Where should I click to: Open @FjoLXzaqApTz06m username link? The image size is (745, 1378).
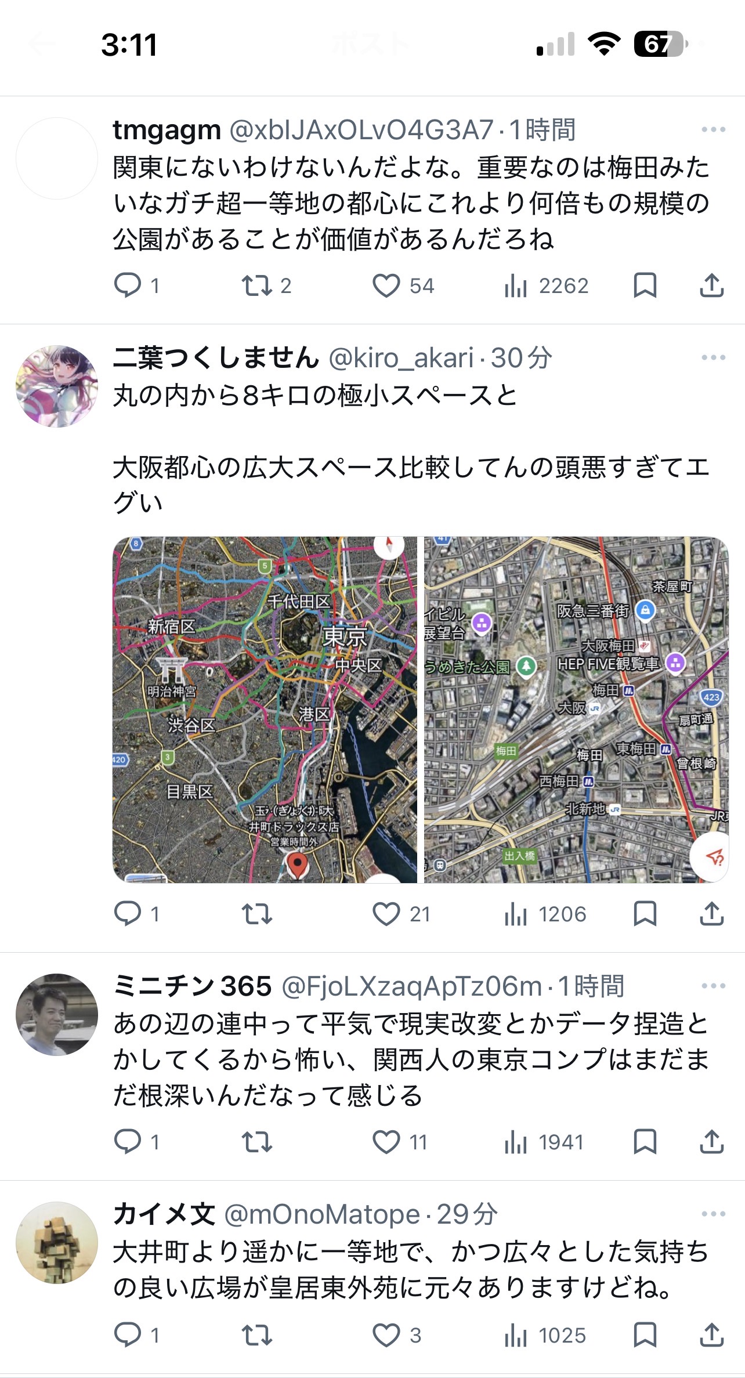click(411, 986)
